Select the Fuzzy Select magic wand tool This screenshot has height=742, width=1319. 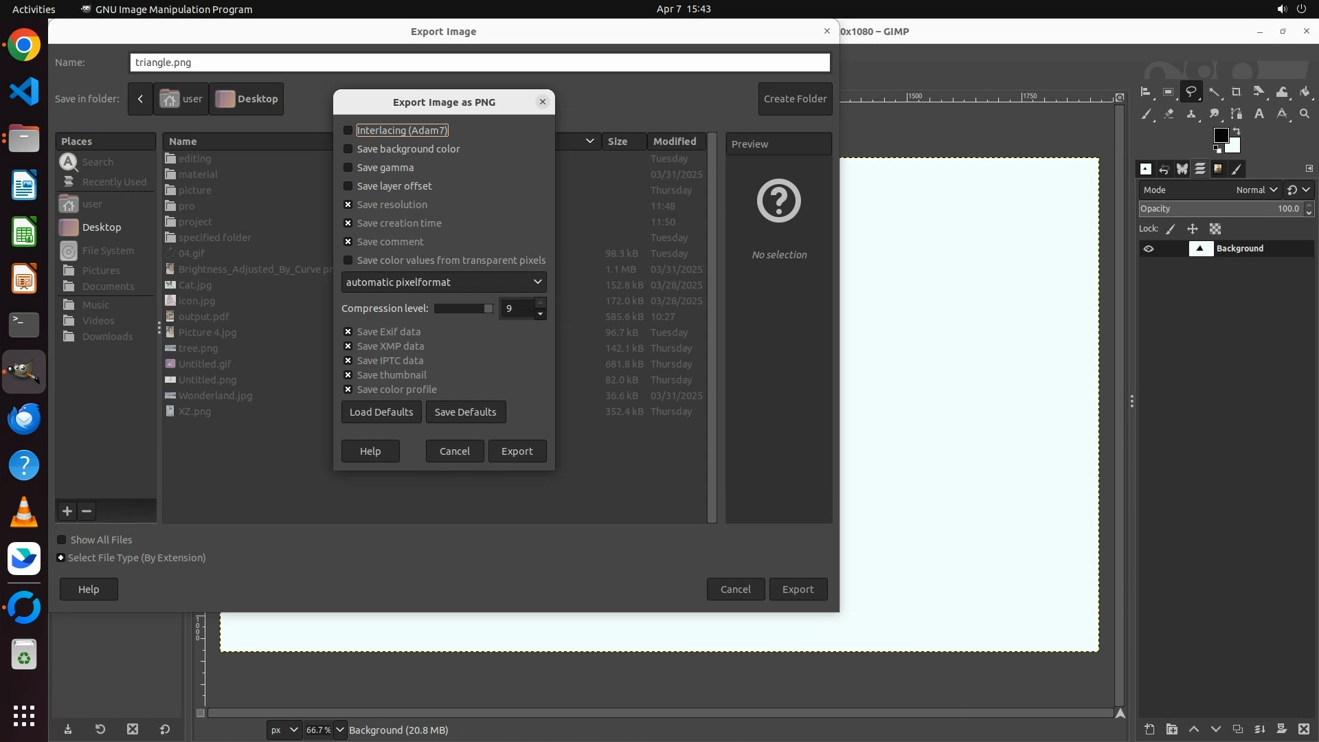tap(1215, 91)
